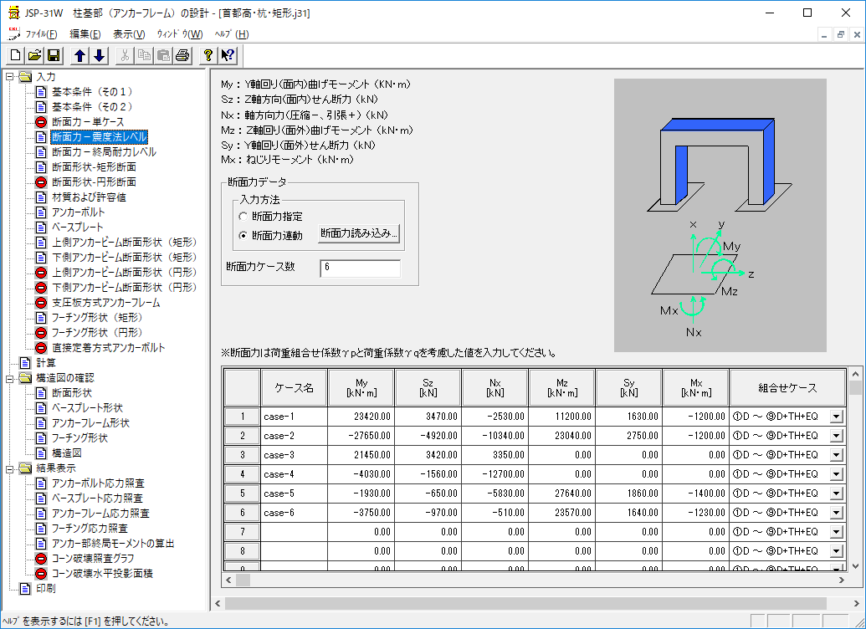Click the Print toolbar icon
This screenshot has height=629, width=866.
182,56
